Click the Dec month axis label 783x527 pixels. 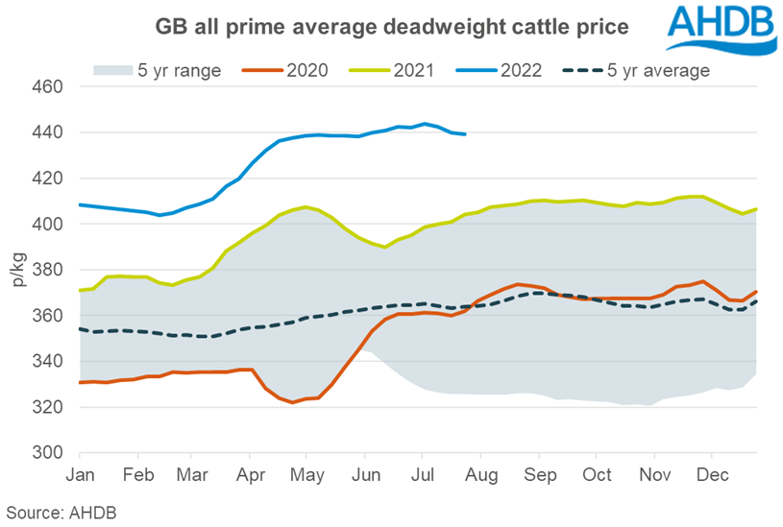(x=713, y=474)
